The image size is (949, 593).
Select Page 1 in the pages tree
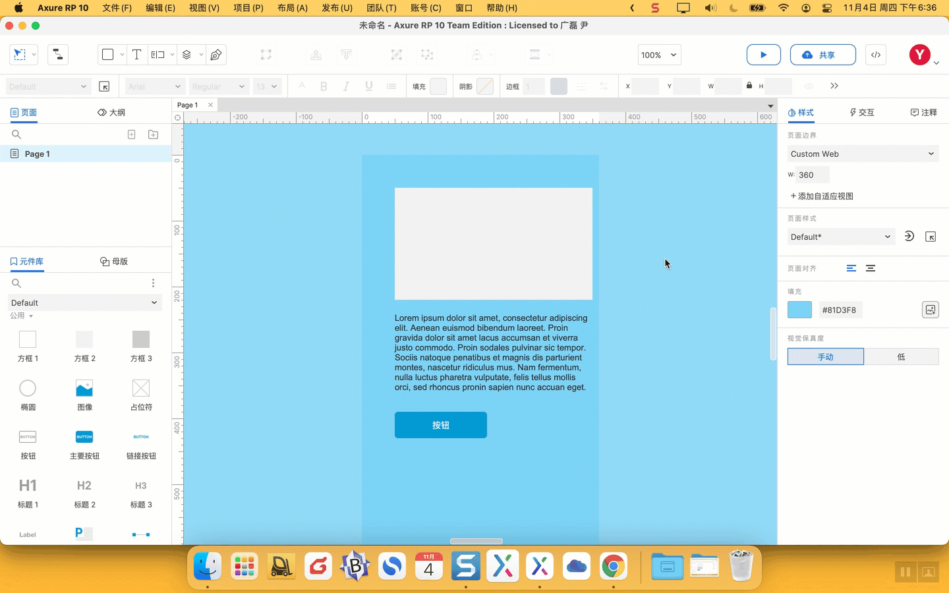point(86,154)
